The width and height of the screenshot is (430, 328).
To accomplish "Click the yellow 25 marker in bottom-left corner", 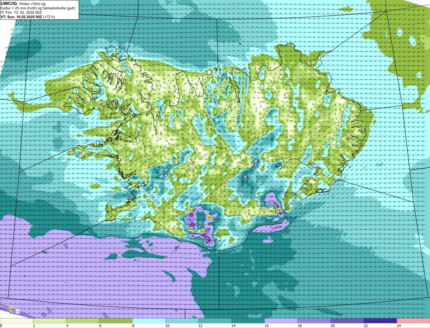I will [10, 309].
